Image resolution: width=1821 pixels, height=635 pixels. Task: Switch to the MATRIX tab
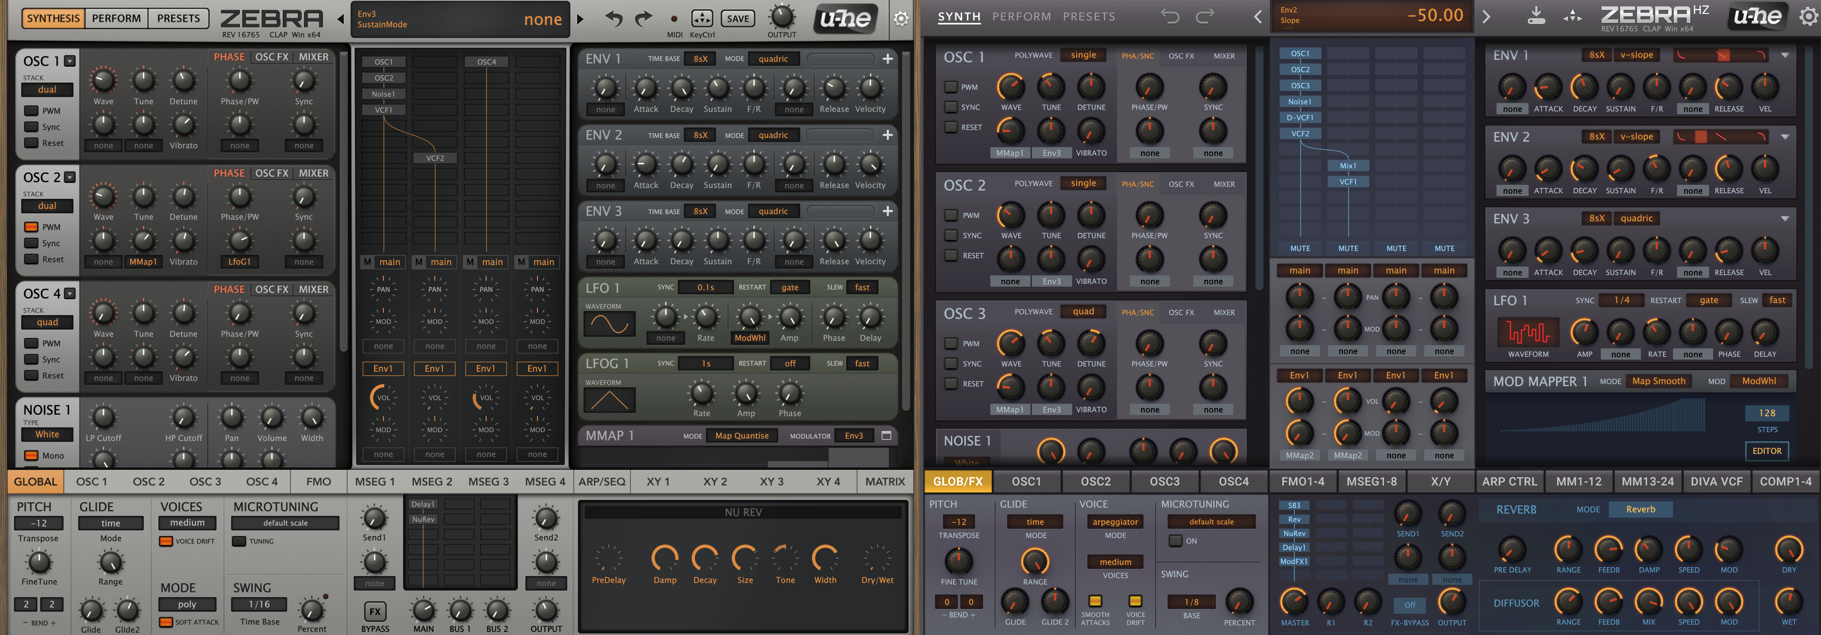click(884, 482)
